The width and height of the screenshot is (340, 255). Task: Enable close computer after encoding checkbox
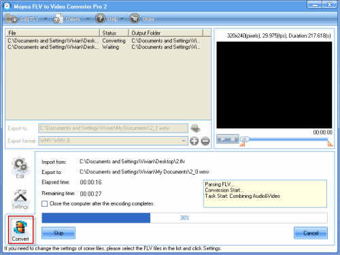click(x=44, y=203)
